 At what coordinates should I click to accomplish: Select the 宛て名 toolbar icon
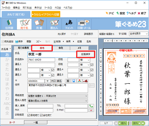click(24, 24)
